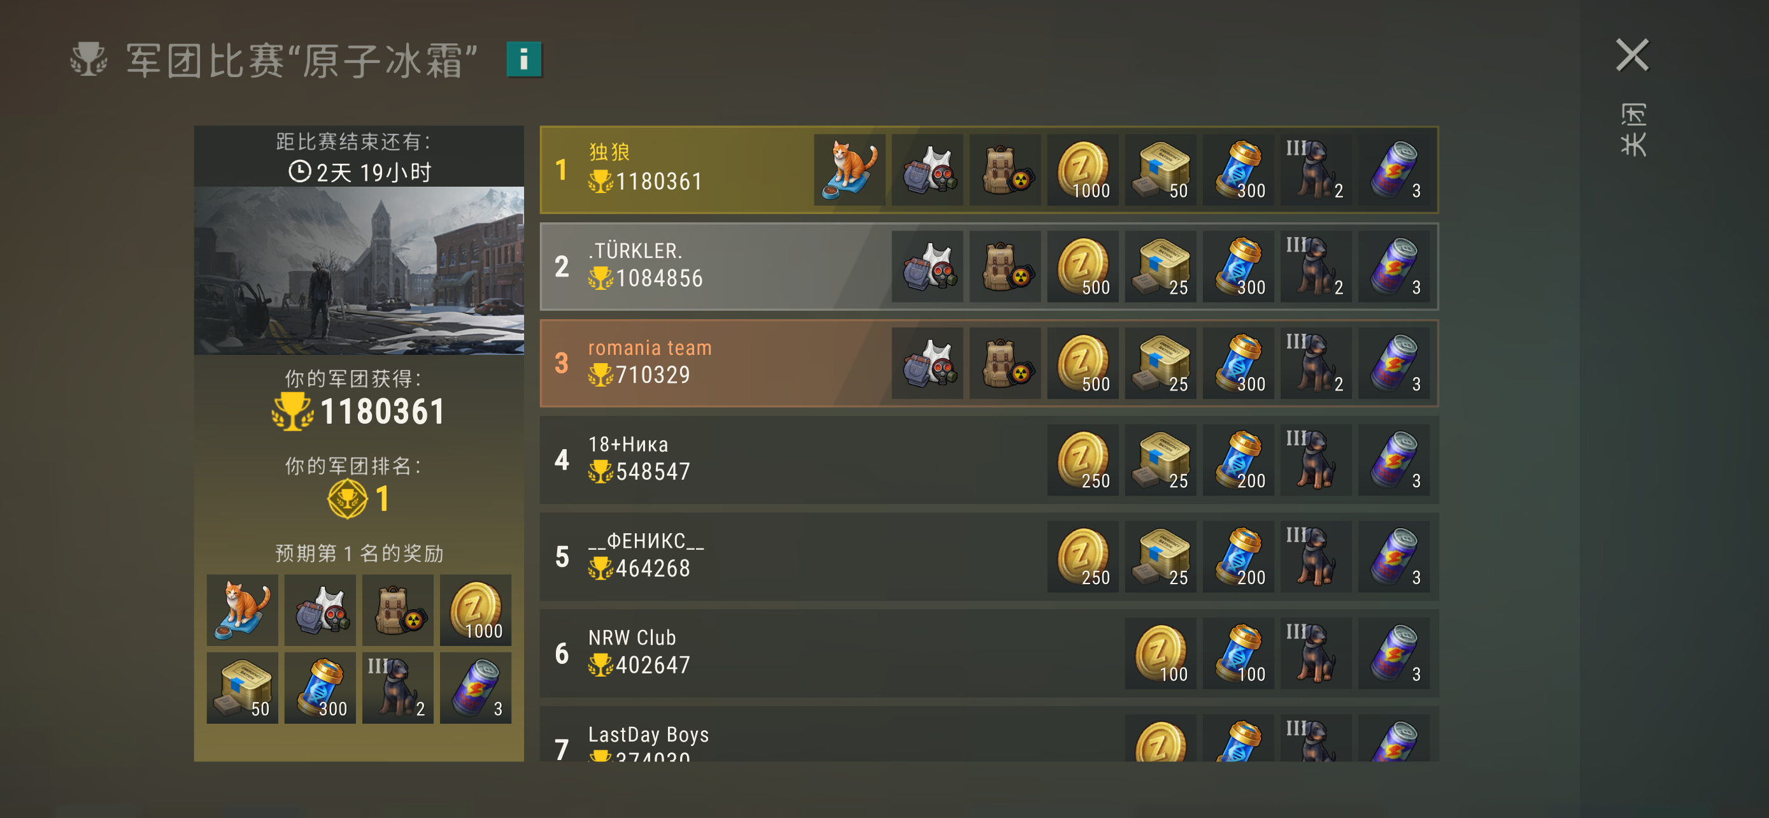Open the .TÜRKLER. clan ranking row

989,266
